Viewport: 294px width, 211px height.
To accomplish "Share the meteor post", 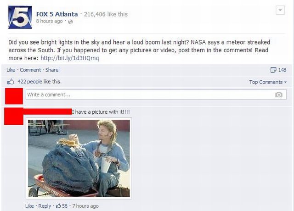I will (52, 70).
